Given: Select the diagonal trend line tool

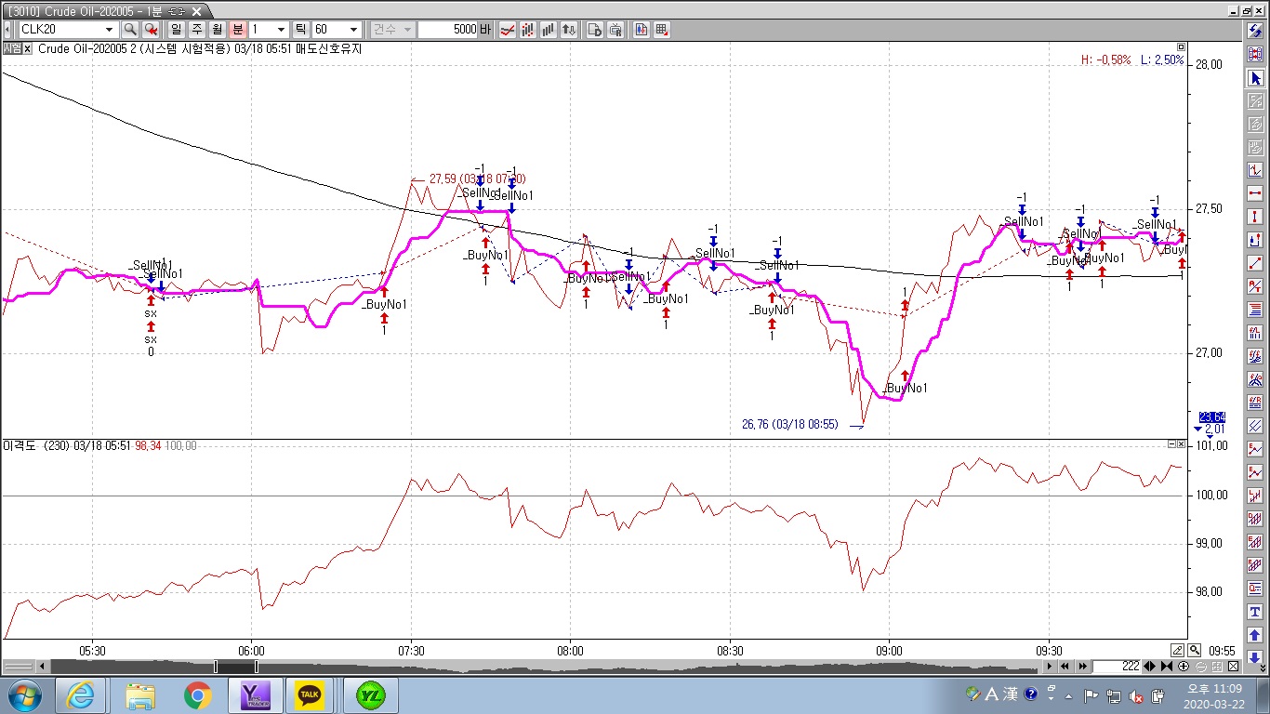Looking at the screenshot, I should pyautogui.click(x=1255, y=263).
